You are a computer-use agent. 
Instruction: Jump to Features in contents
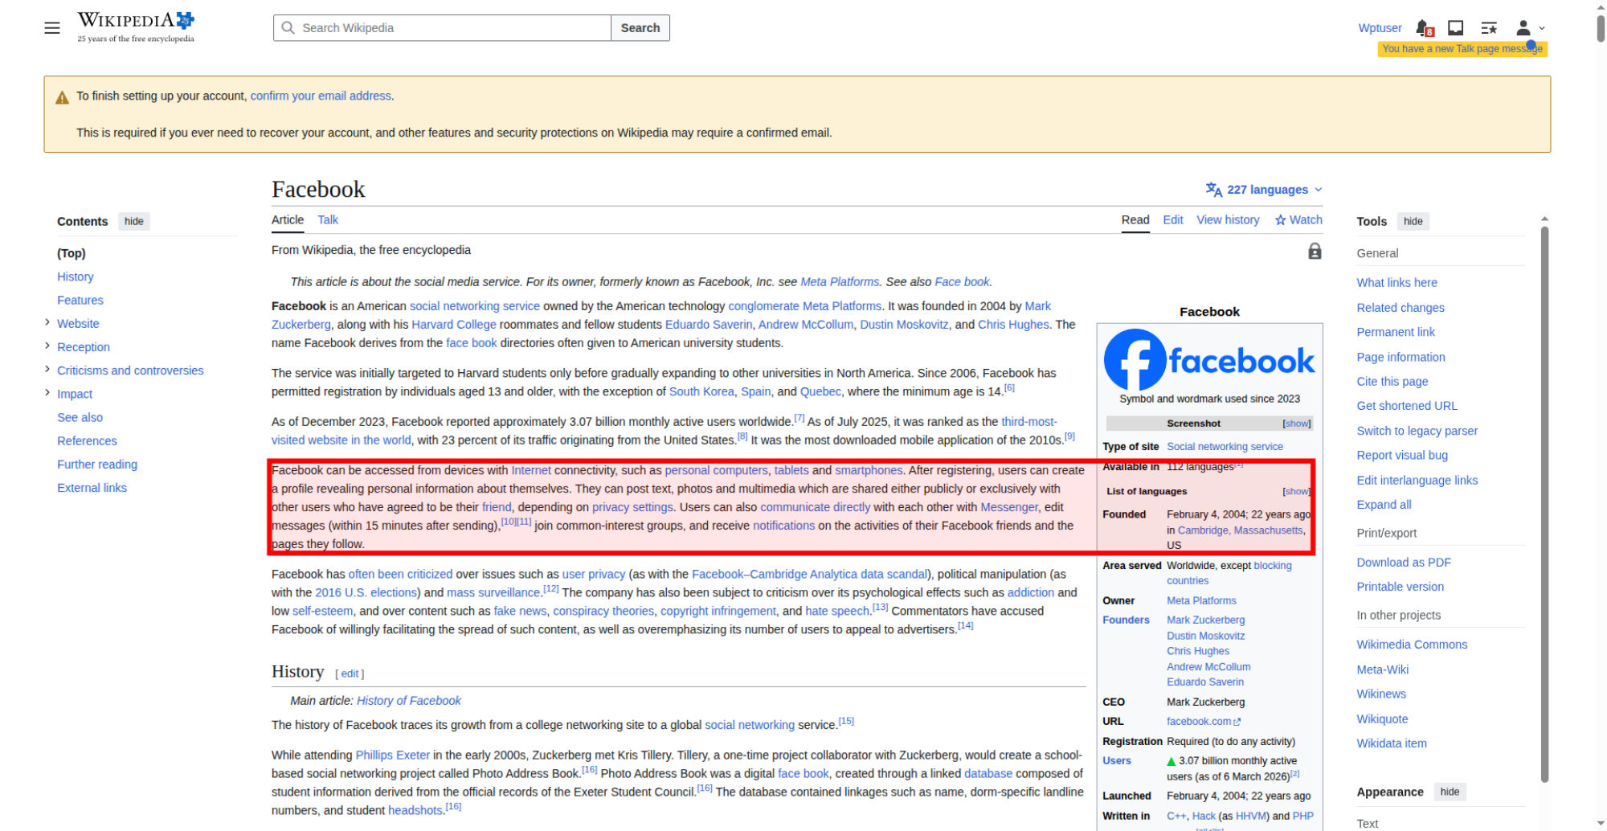pyautogui.click(x=80, y=300)
